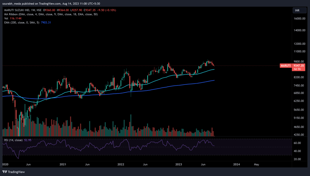The height and width of the screenshot is (176, 310).
Task: Click the 4d 5h bar countdown
Action: [297, 69]
